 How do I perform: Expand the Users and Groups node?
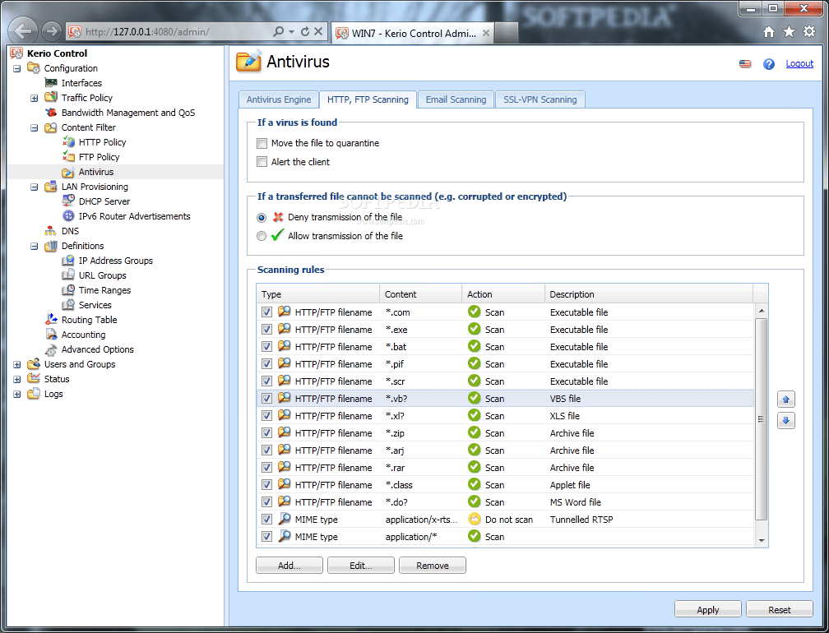pyautogui.click(x=17, y=364)
